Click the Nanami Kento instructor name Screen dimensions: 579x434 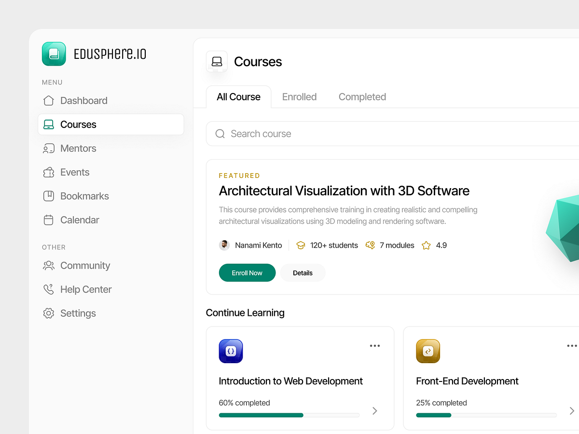coord(259,245)
